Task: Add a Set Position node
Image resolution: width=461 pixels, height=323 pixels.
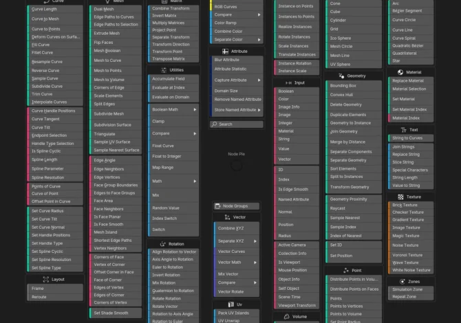Action: (x=354, y=256)
